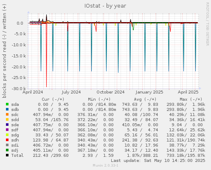The image size is (211, 170).
Task: Click the sdd legend label
Action: [15, 120]
